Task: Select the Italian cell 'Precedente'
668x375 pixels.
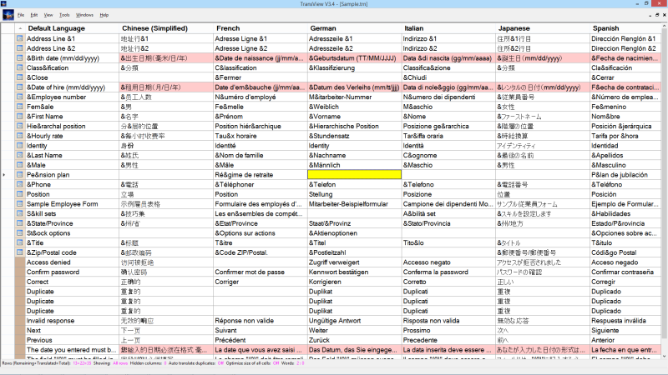Action: click(x=448, y=340)
